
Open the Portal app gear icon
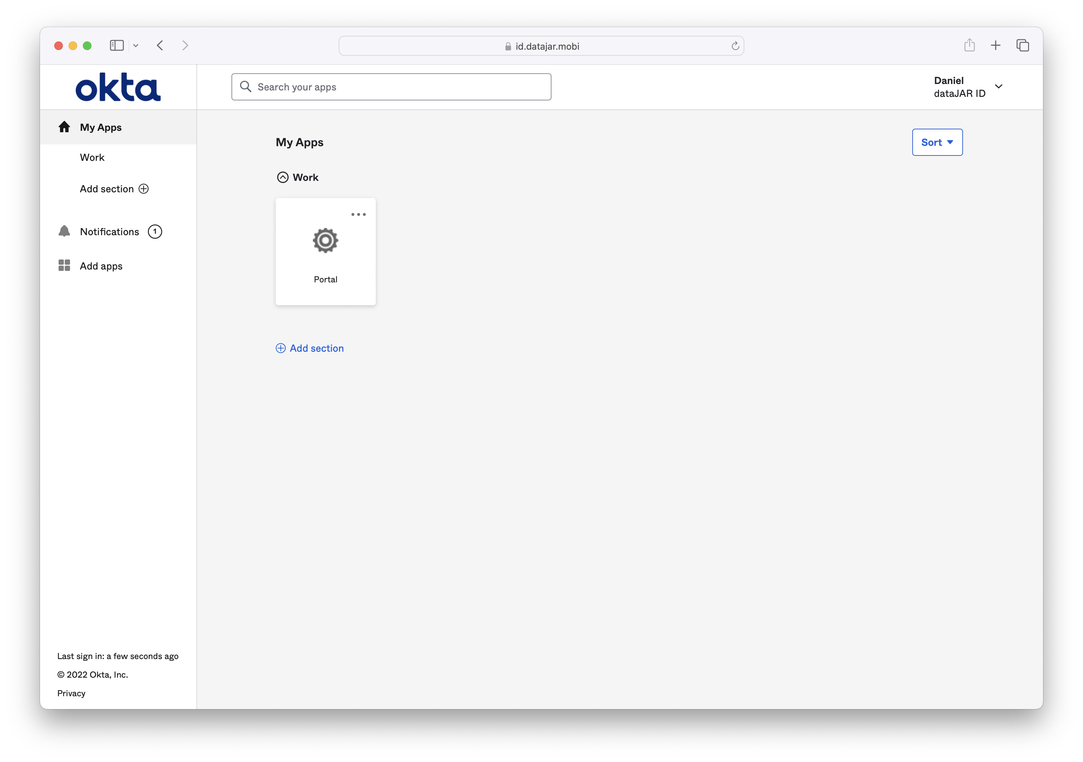[x=325, y=240]
